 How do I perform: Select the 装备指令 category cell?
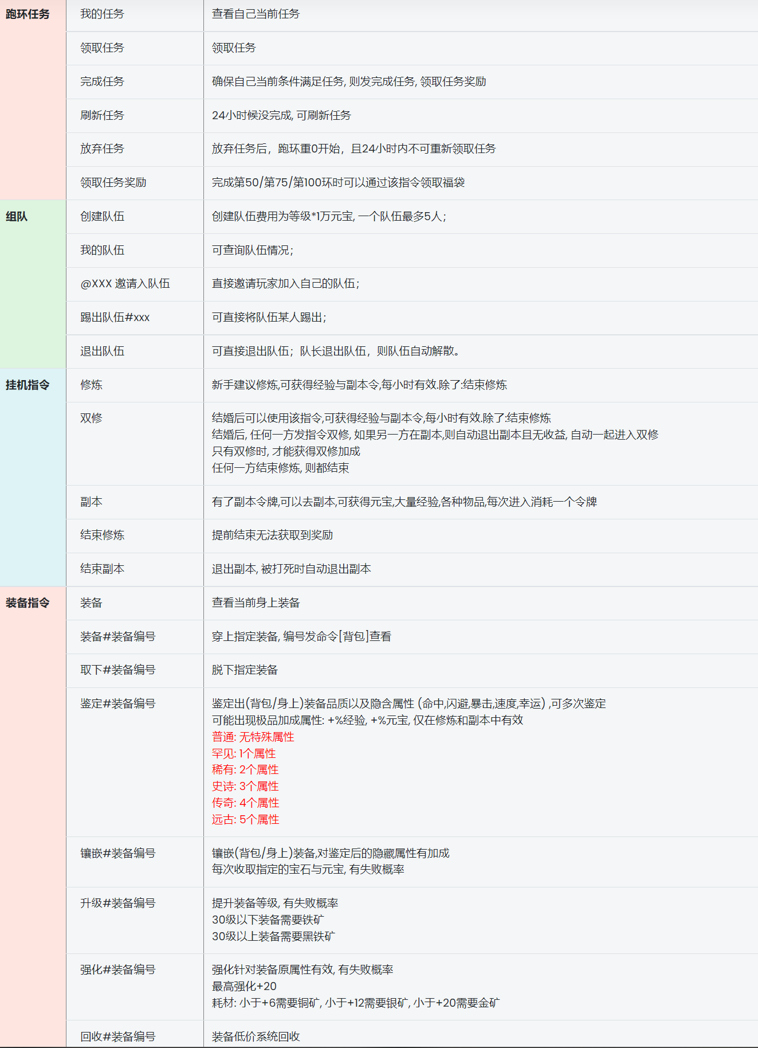click(x=33, y=818)
